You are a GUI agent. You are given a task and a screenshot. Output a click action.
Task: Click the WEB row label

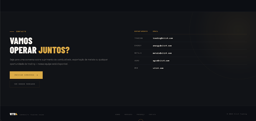pyautogui.click(x=136, y=68)
